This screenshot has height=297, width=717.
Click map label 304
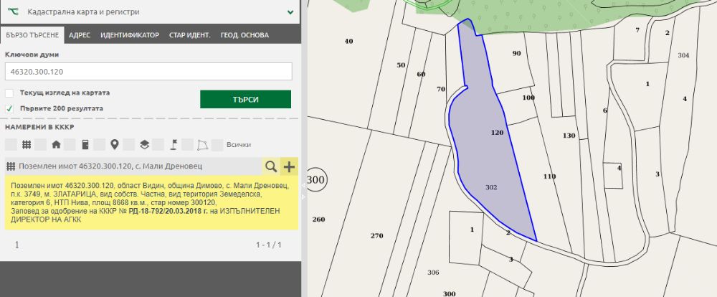click(683, 55)
